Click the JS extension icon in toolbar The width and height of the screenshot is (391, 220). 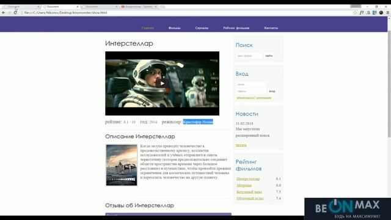coord(368,12)
